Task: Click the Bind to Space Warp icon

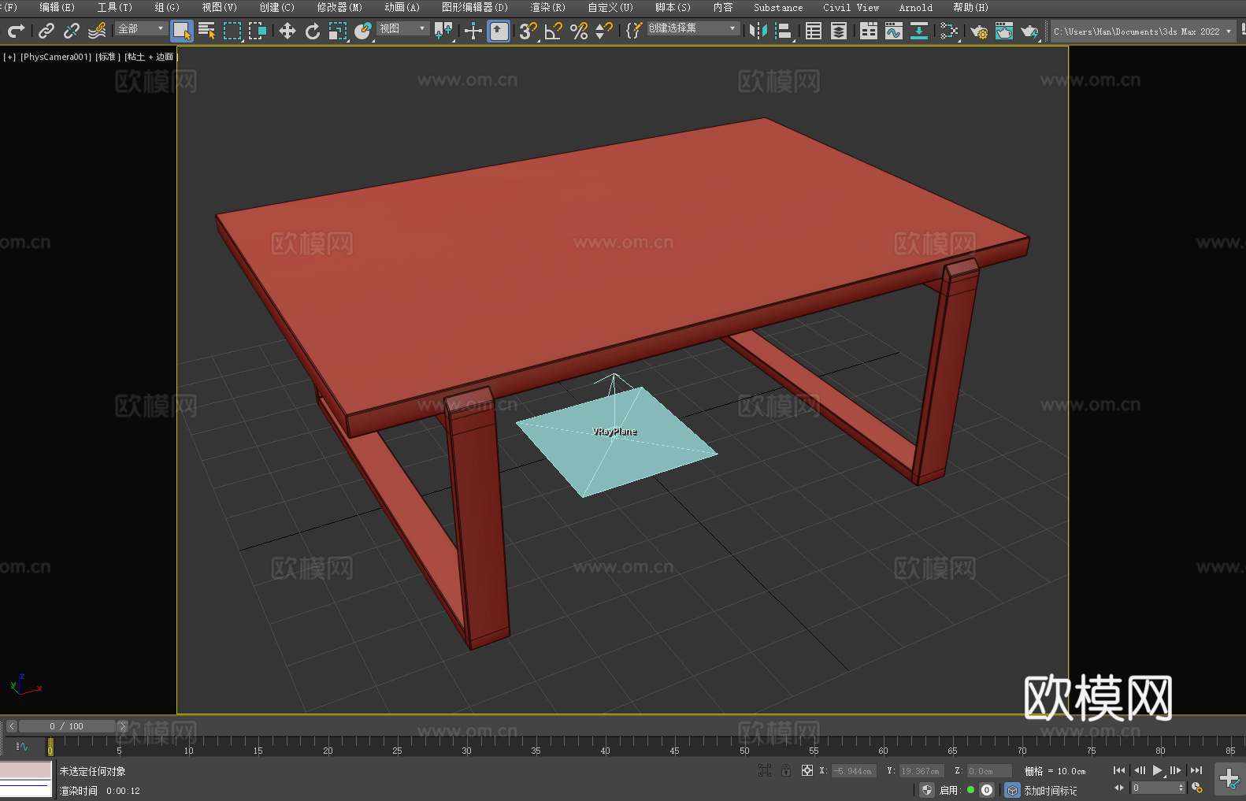Action: click(97, 31)
